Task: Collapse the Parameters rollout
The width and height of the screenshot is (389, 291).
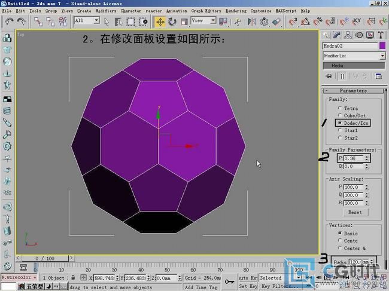Action: [353, 91]
